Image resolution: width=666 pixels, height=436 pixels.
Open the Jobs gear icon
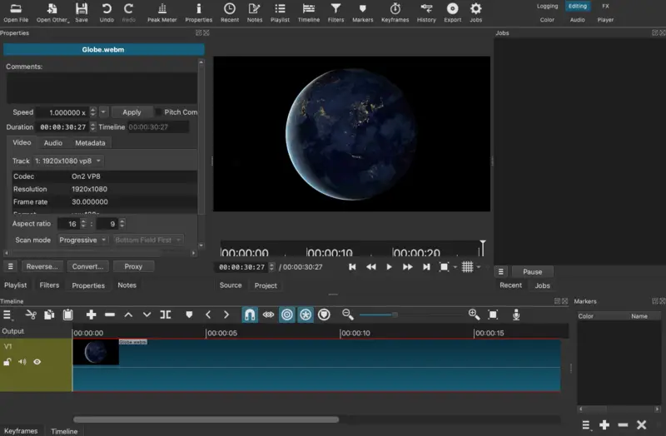475,12
